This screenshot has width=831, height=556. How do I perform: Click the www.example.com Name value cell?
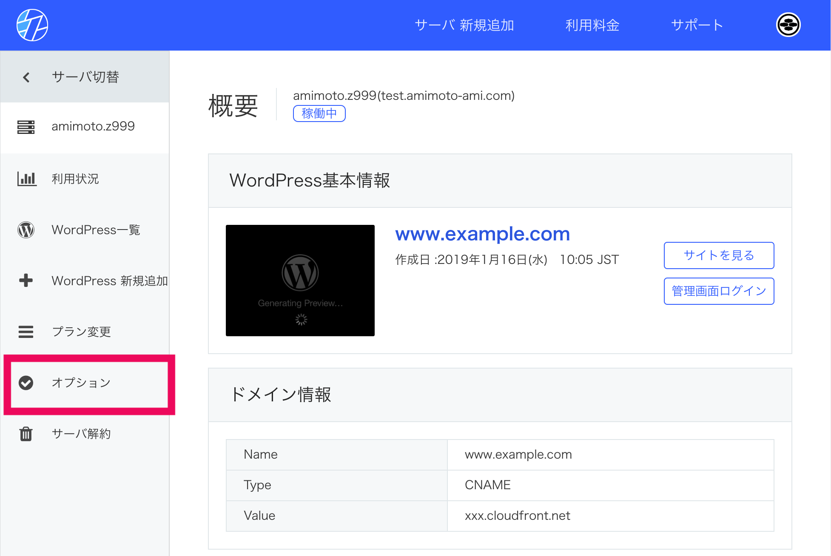click(x=611, y=454)
